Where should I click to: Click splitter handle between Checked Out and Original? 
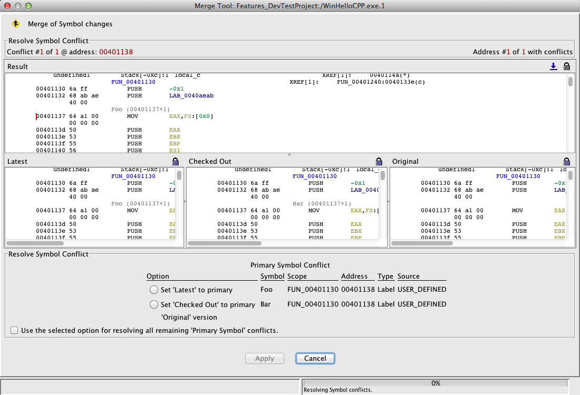388,202
